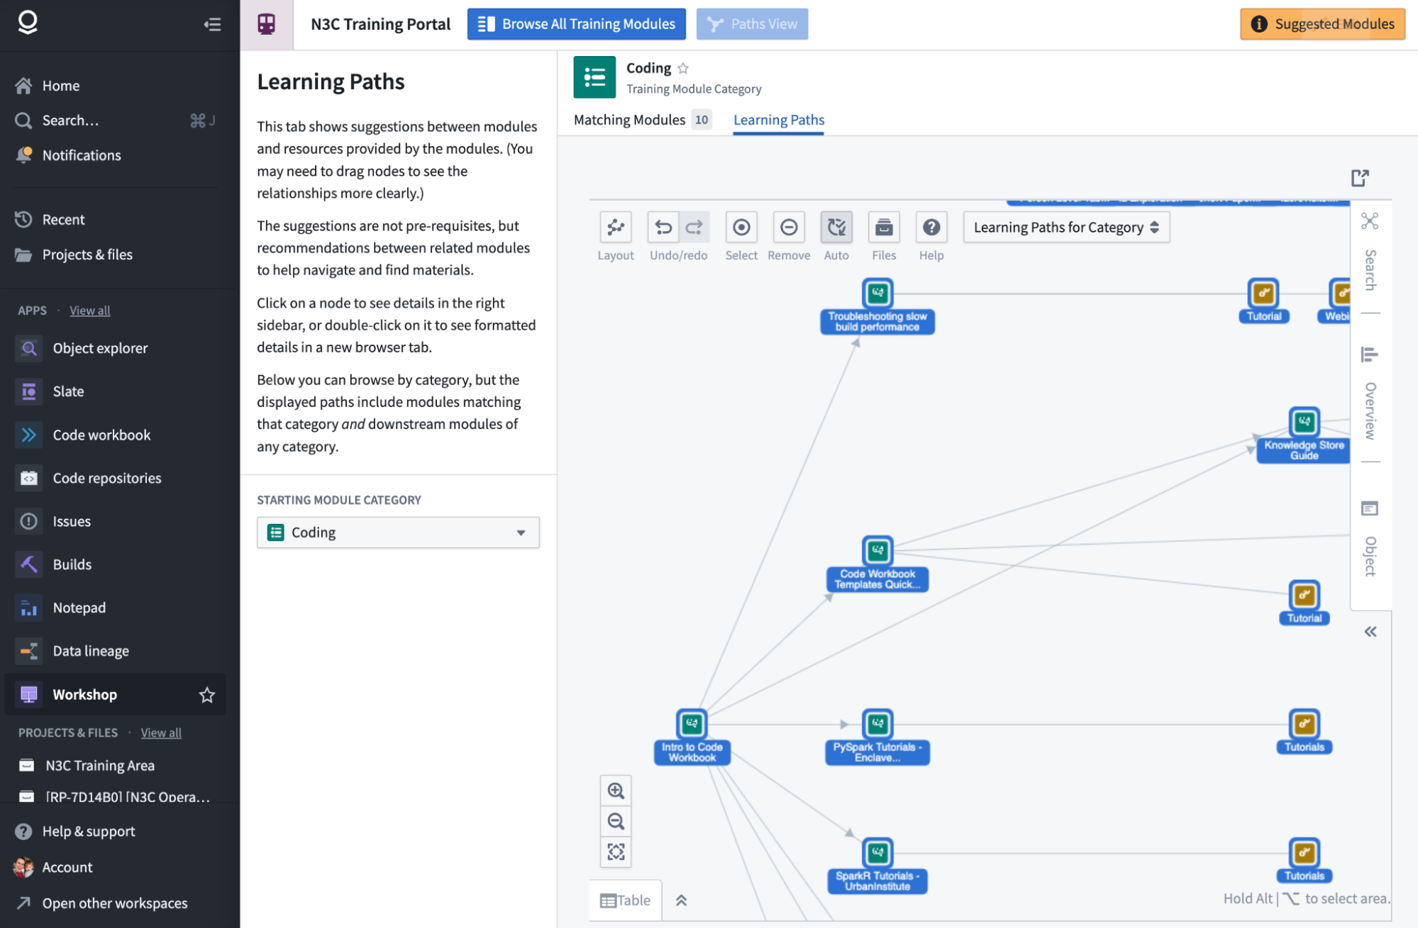Open Learning Paths for Category dropdown

1065,228
